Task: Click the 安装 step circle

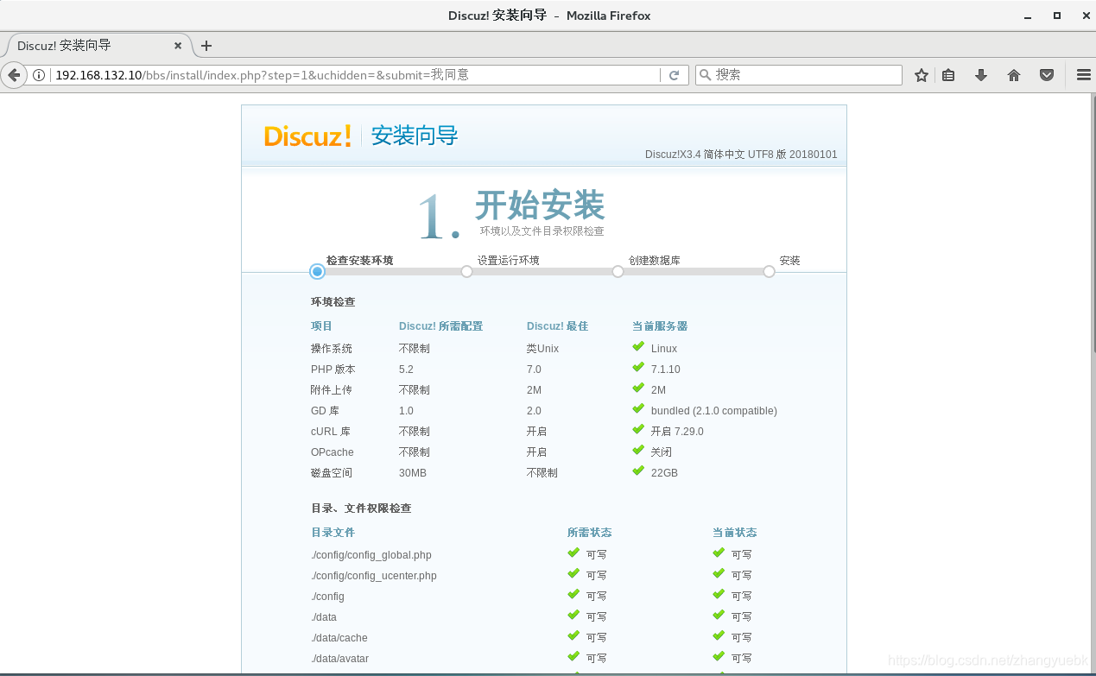Action: 769,271
